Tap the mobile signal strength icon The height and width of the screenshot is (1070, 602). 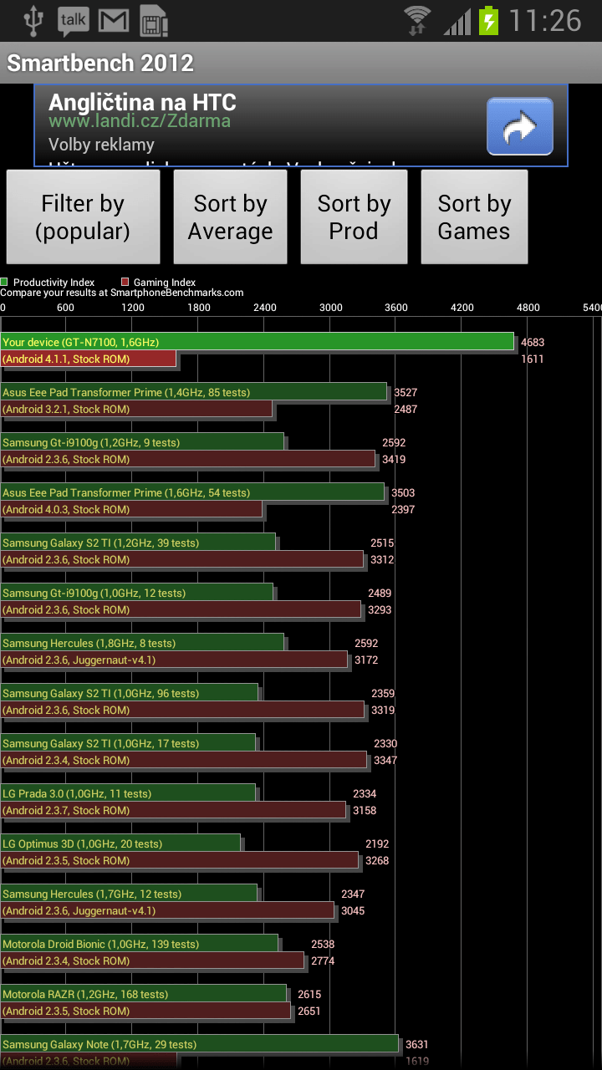coord(457,21)
